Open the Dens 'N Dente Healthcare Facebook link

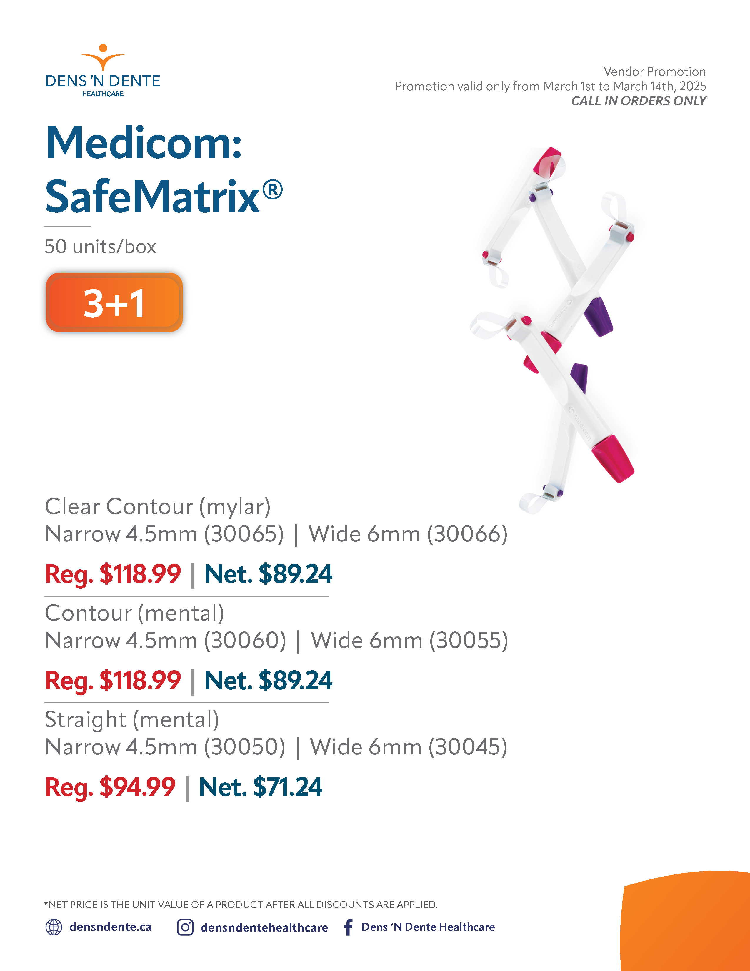(428, 927)
